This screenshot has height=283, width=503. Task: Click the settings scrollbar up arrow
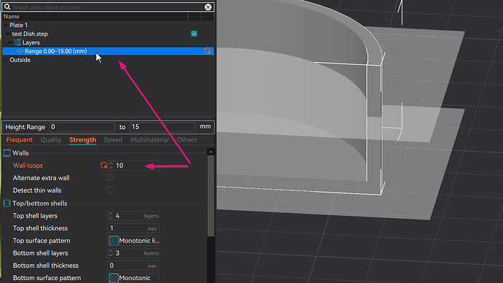point(211,152)
